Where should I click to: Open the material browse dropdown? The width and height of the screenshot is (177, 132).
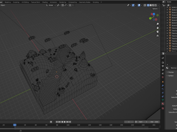point(168,68)
